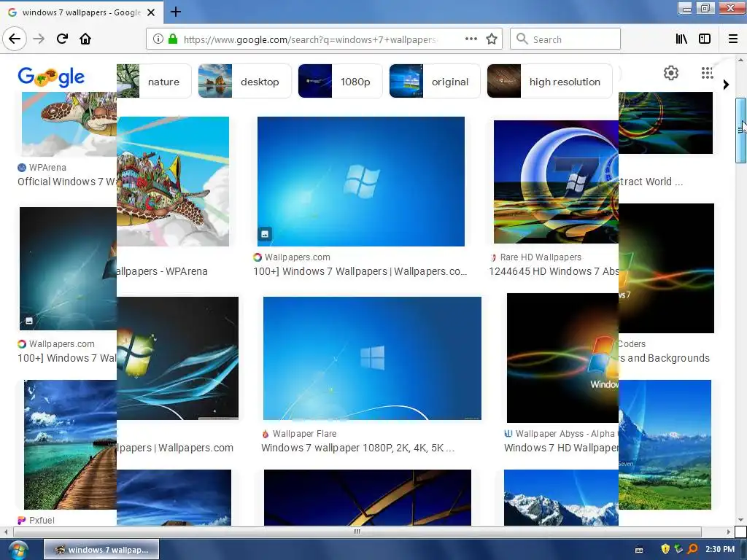Click the Firefox Search box
This screenshot has height=560, width=747.
(x=565, y=39)
